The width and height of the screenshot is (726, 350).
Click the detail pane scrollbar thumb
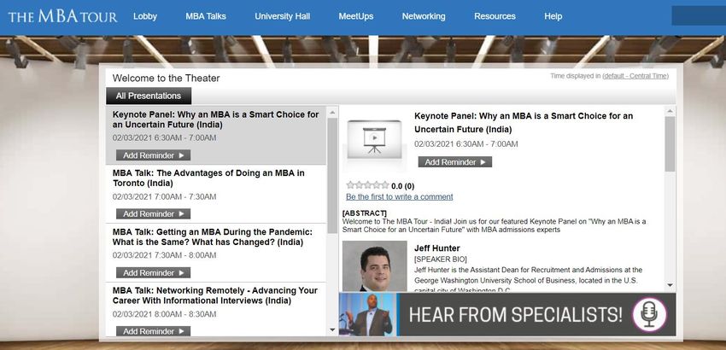tap(670, 144)
